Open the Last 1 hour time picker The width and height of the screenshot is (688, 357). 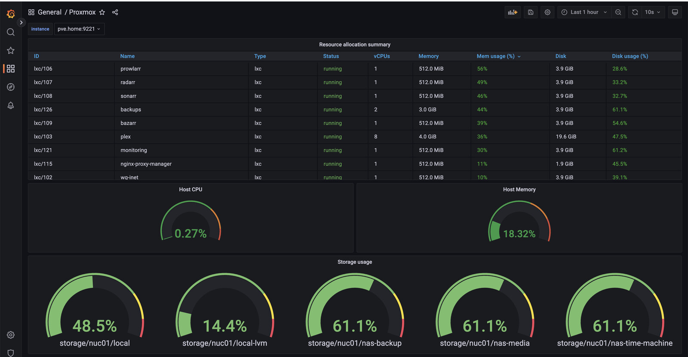[x=584, y=12]
